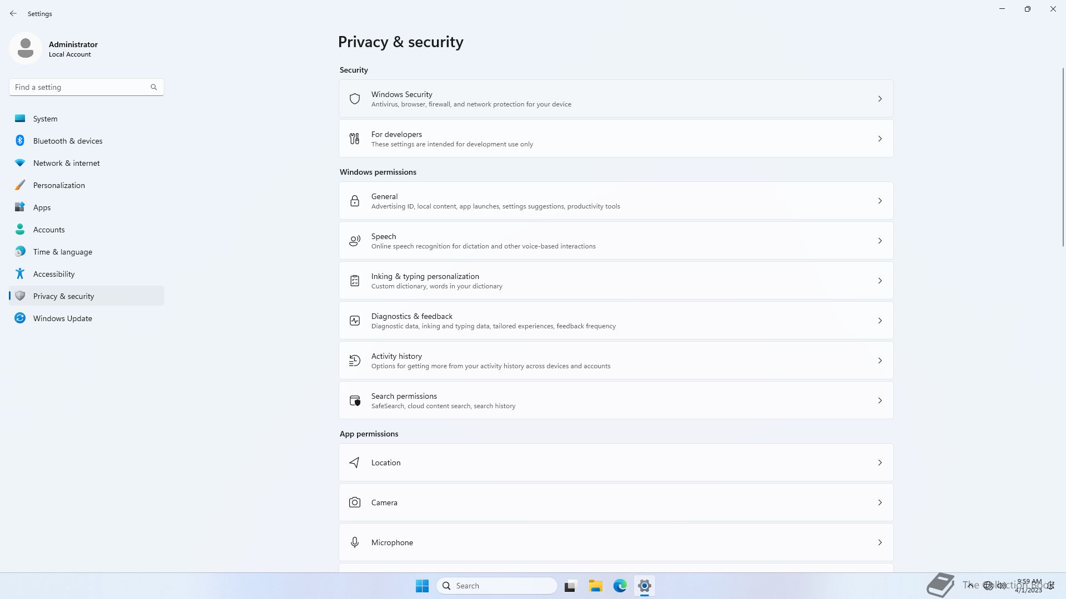Open Accounts in the sidebar
The width and height of the screenshot is (1066, 599).
point(87,230)
